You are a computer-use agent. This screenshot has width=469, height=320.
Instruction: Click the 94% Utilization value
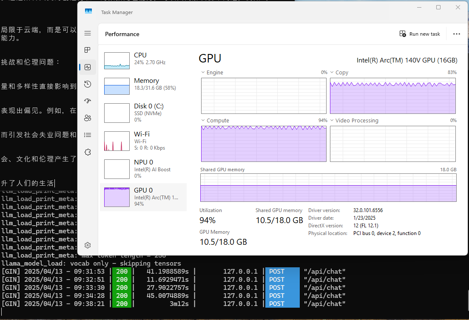click(x=207, y=221)
